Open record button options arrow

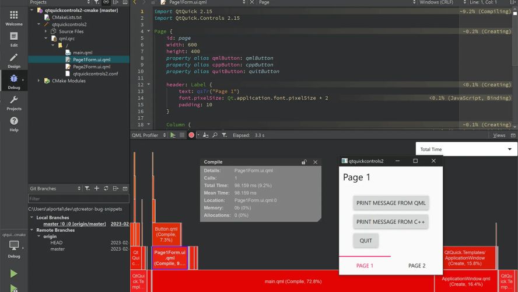click(198, 135)
